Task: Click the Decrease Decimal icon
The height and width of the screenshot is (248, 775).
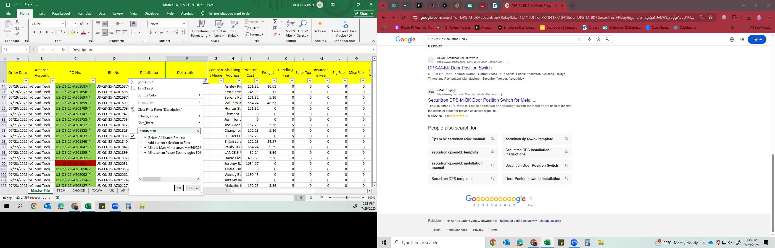Action: pyautogui.click(x=183, y=32)
